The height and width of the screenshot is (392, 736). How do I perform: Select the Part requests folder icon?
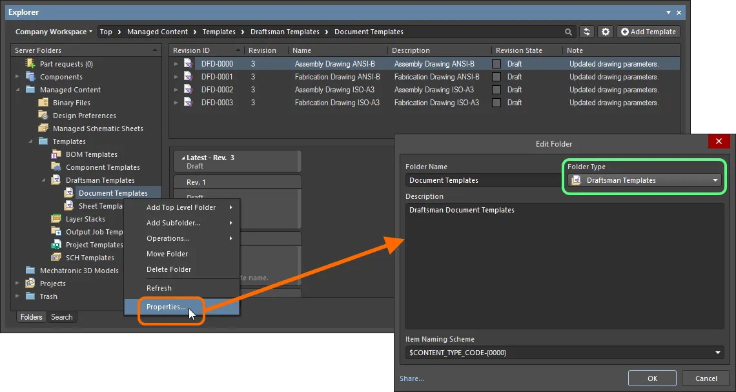coord(30,64)
